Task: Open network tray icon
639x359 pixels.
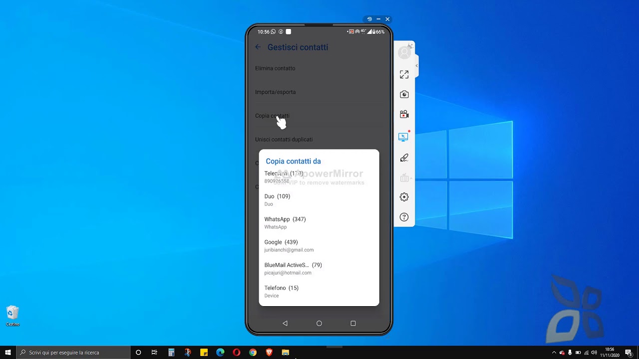Action: 586,353
